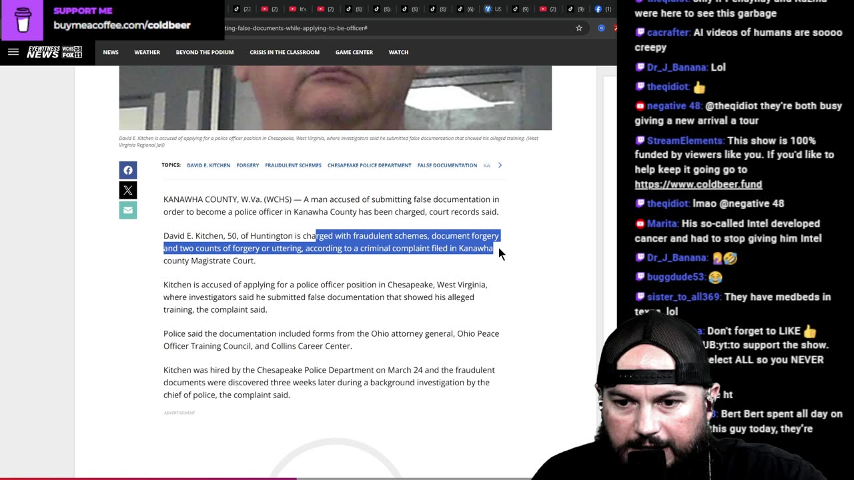Click the article mugshot image

coord(335,97)
